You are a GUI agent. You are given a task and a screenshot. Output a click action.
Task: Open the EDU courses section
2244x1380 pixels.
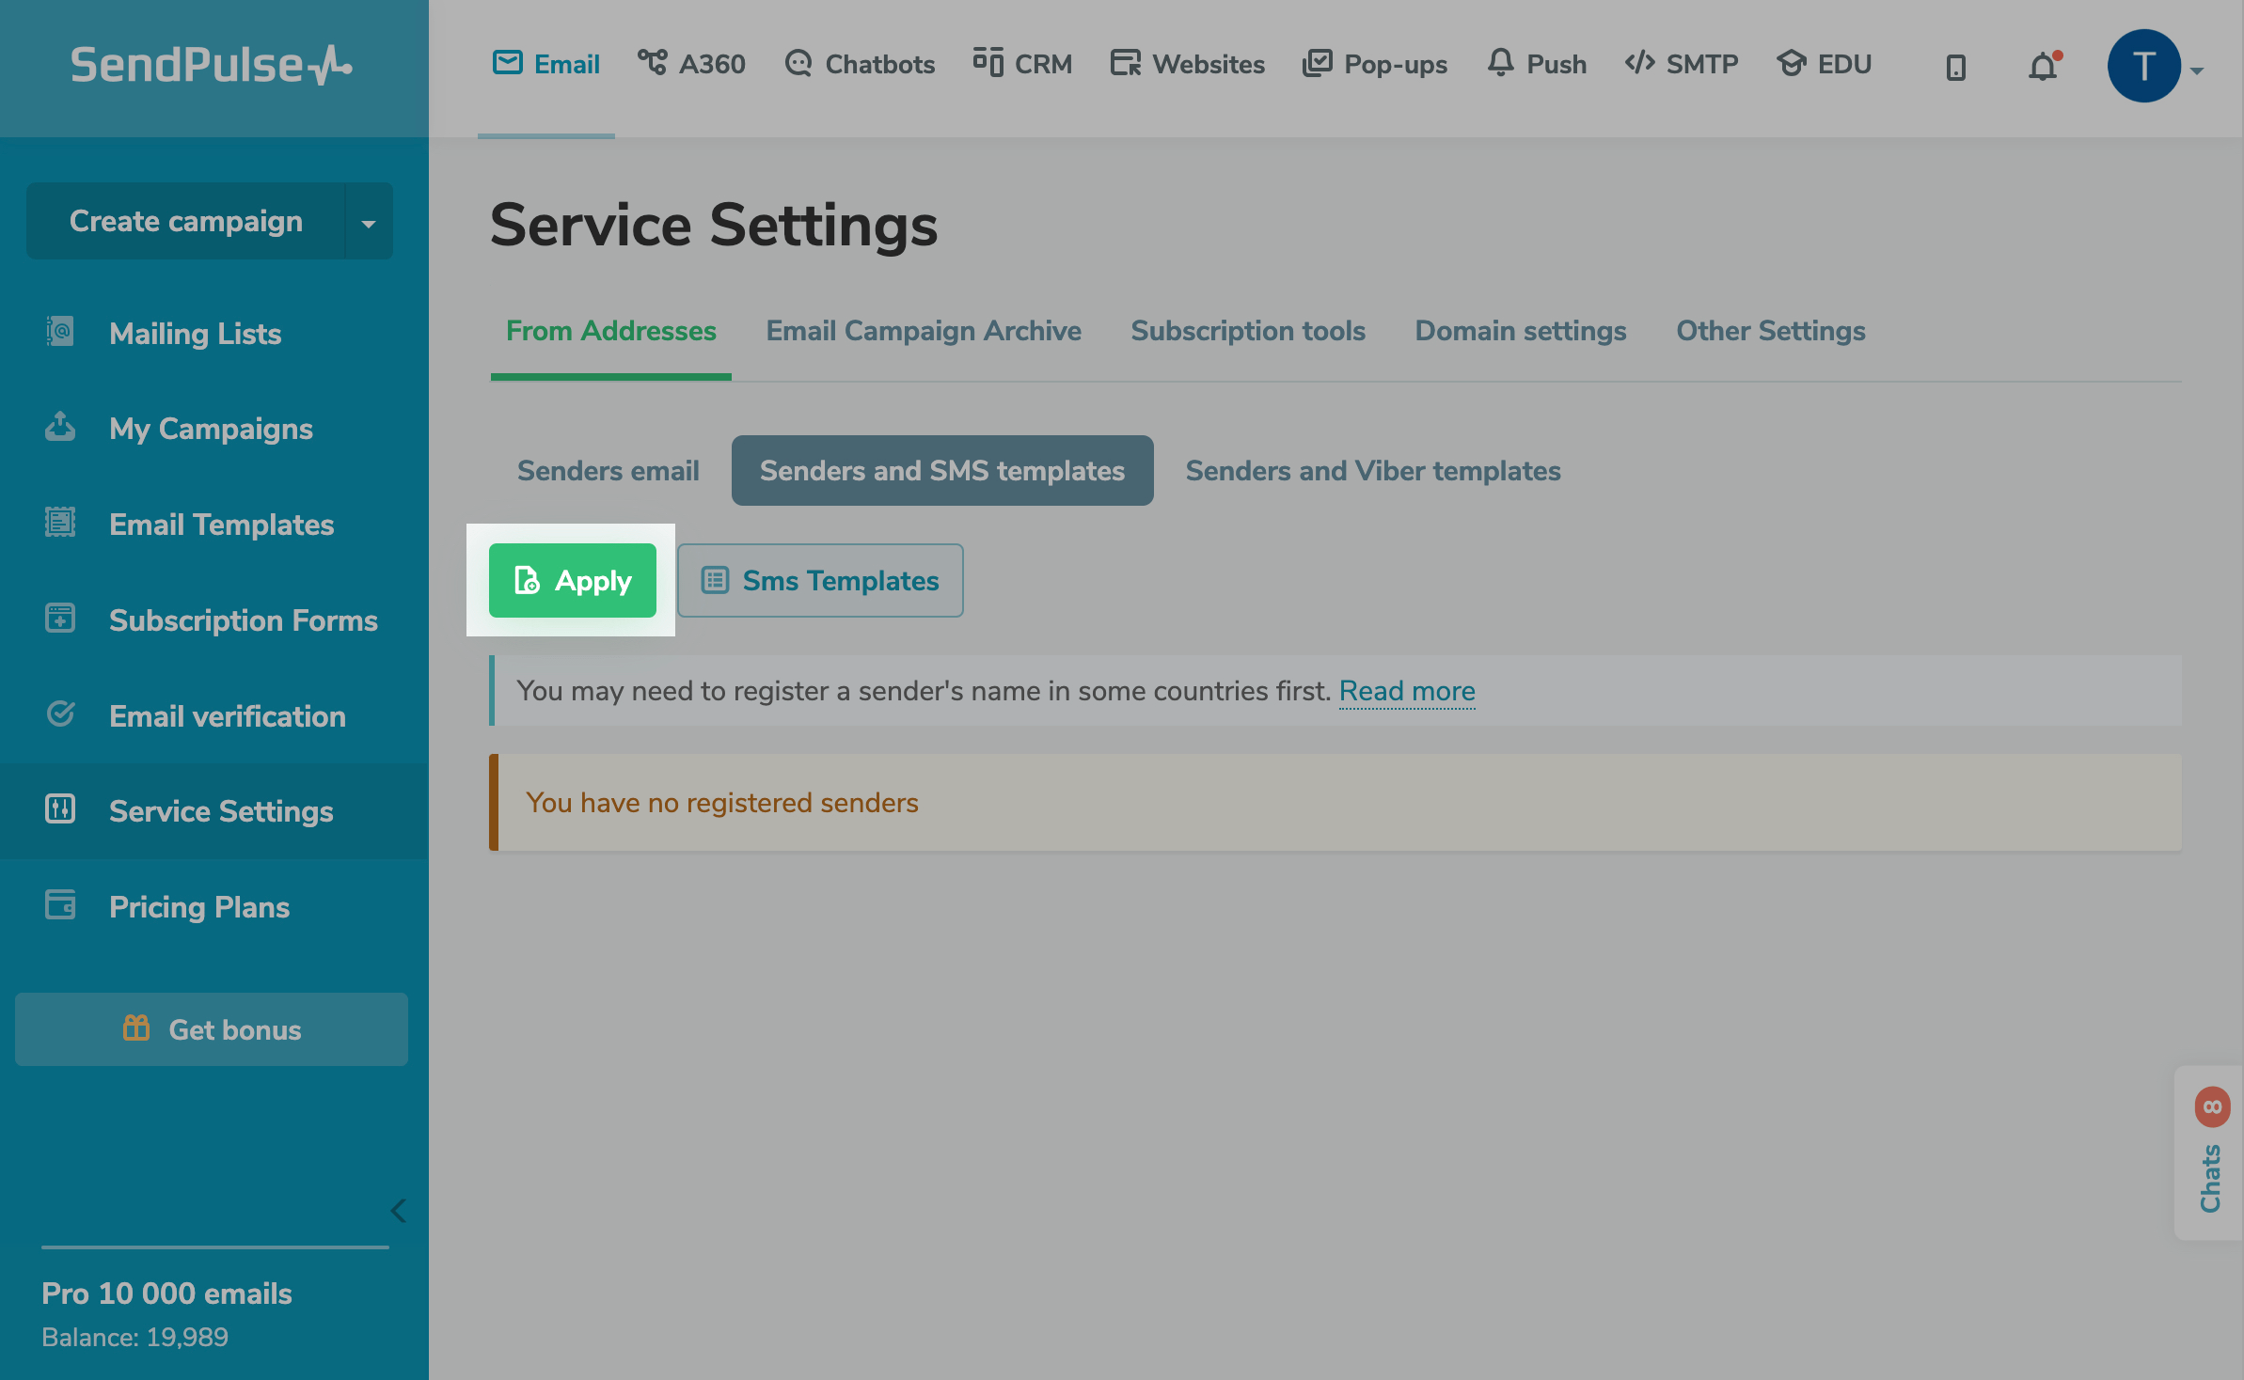[1825, 64]
